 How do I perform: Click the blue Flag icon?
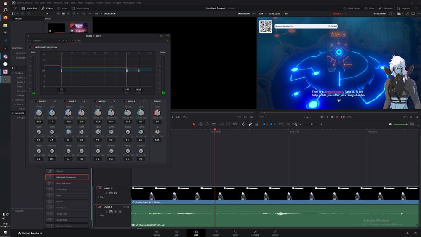point(264,124)
